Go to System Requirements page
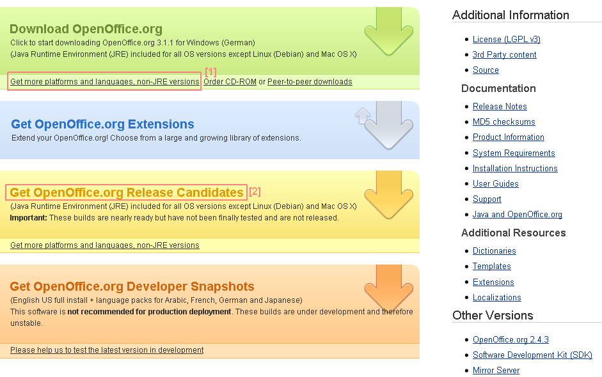This screenshot has width=602, height=377. pos(514,153)
